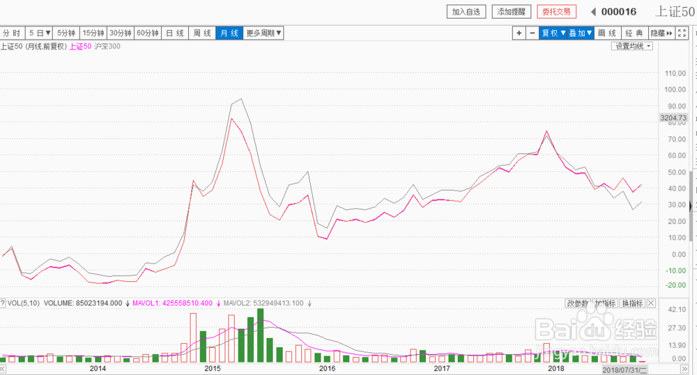Click the right-edge vertical scrollbar handle

(x=691, y=205)
